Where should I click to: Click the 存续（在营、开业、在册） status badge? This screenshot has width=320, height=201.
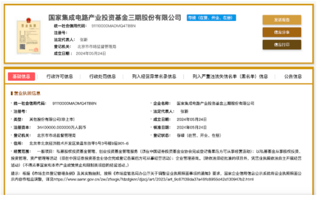tap(211, 18)
